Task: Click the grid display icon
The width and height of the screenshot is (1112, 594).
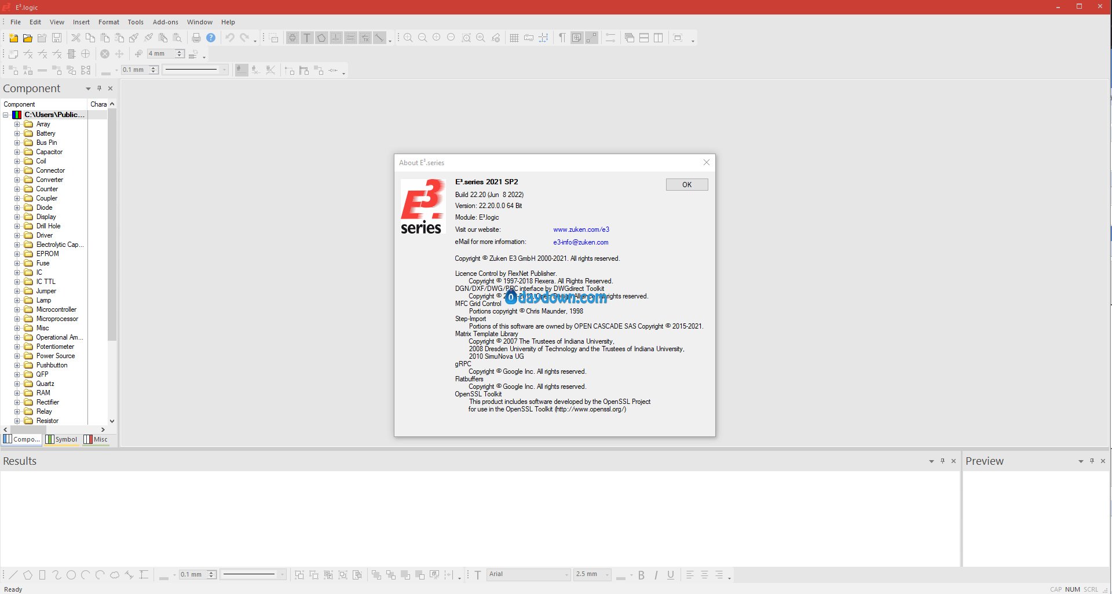Action: pyautogui.click(x=514, y=38)
